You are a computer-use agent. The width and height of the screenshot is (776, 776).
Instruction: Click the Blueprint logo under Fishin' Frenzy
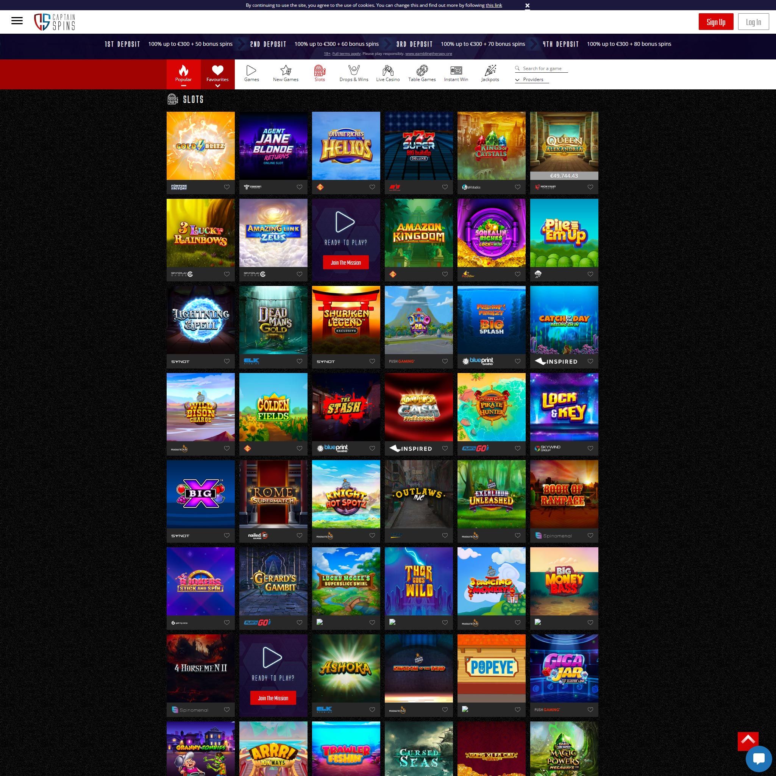478,361
